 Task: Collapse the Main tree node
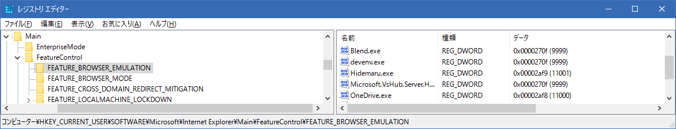pos(6,37)
